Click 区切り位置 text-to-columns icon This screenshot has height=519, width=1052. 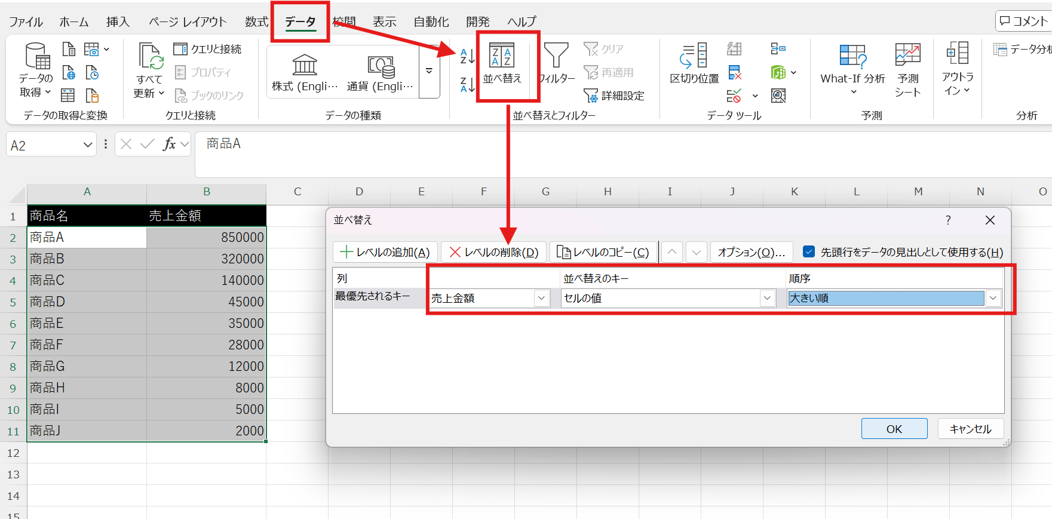click(694, 56)
